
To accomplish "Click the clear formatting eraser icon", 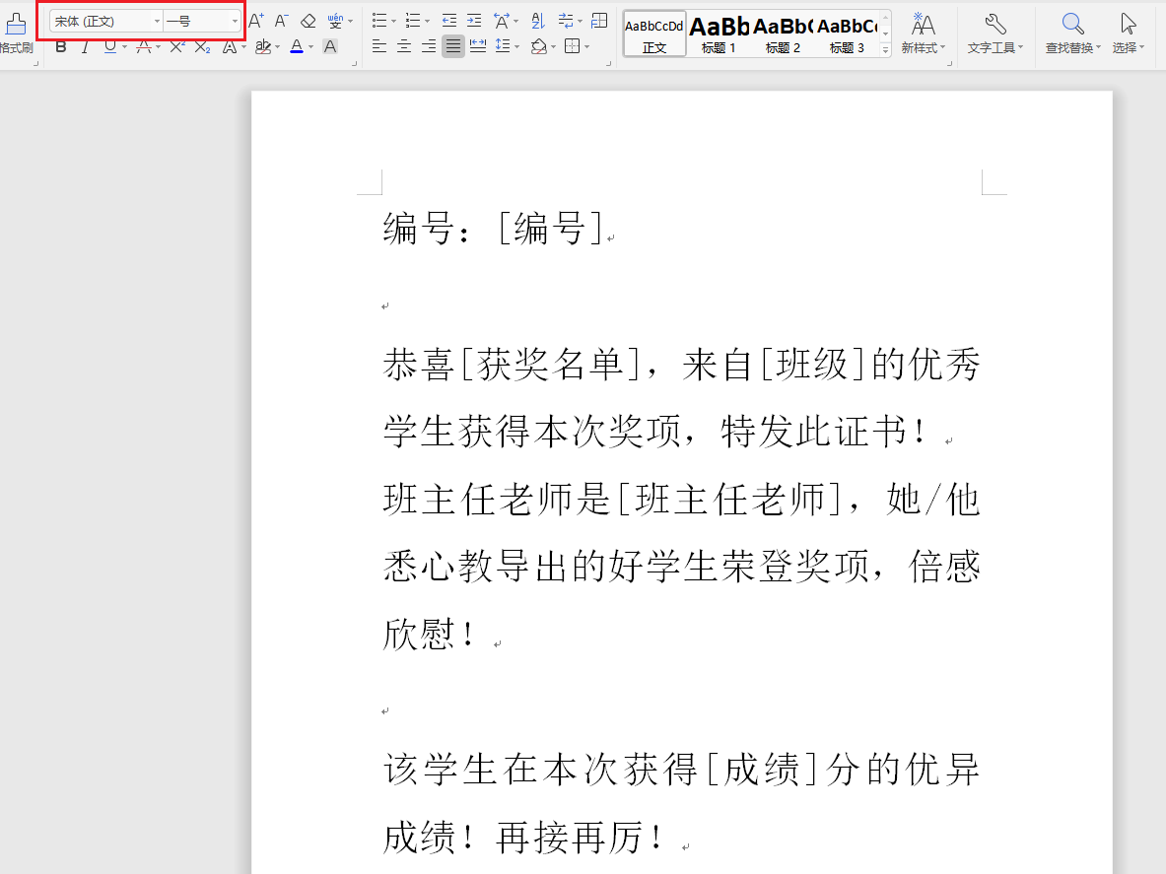I will tap(306, 22).
